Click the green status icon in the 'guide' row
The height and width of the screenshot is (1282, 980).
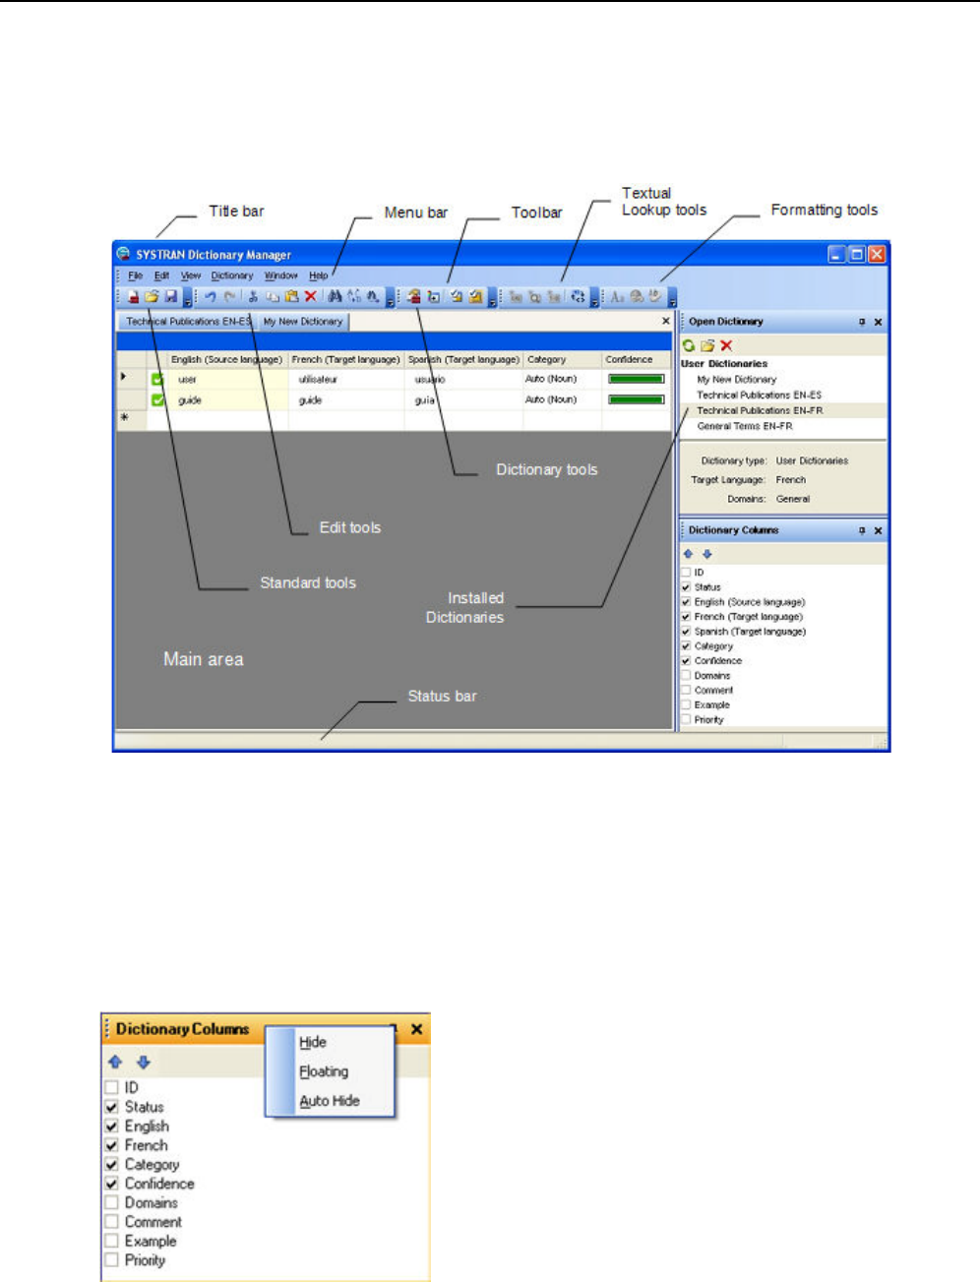point(157,399)
